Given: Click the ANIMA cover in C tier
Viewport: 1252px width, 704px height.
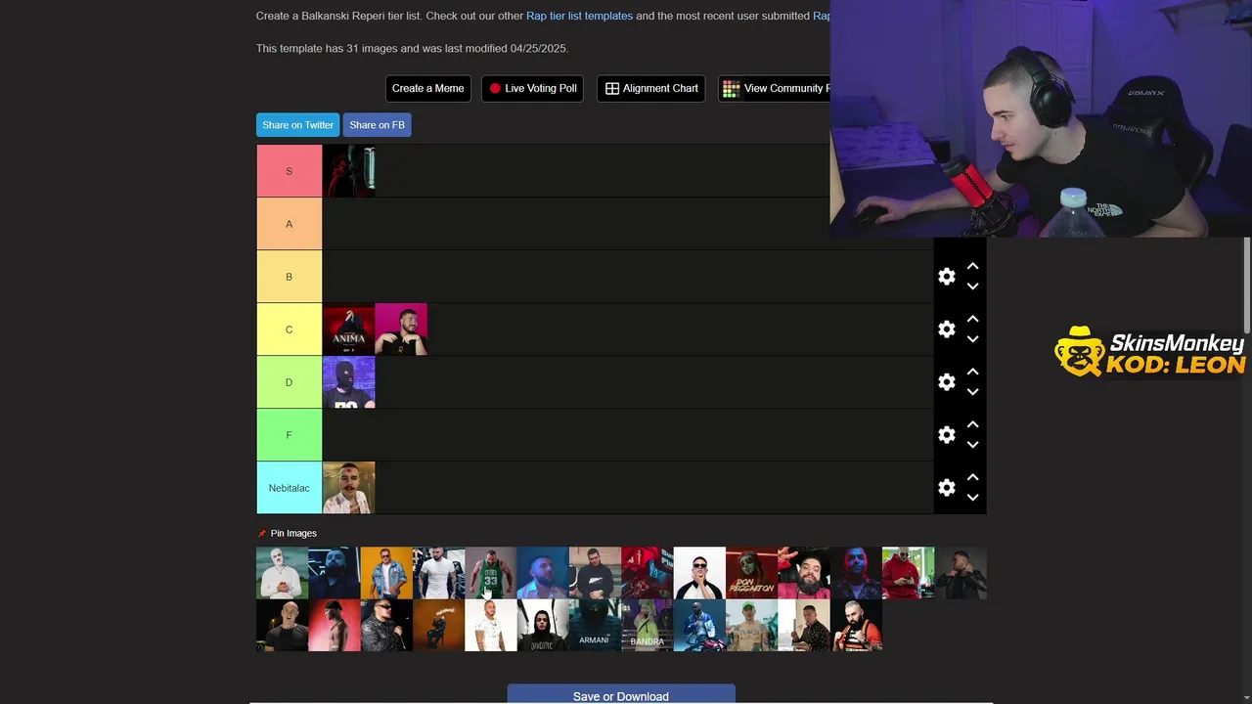Looking at the screenshot, I should 349,330.
